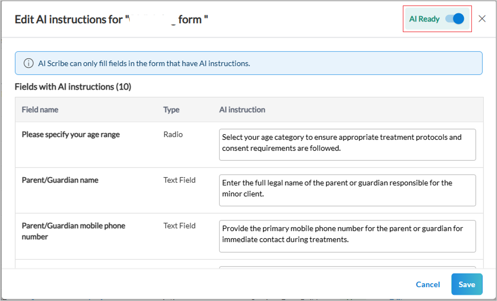This screenshot has width=497, height=301.
Task: Click the AI instruction column header
Action: 242,110
